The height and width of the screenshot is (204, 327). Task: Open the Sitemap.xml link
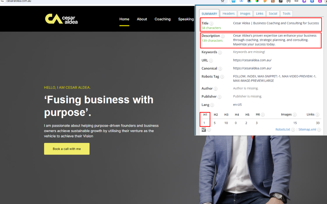[307, 129]
